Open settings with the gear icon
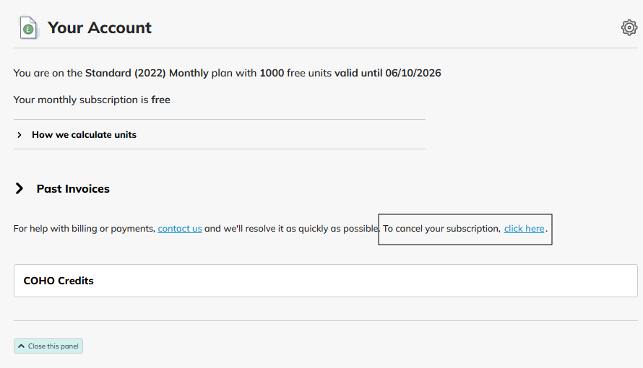643x368 pixels. [x=629, y=27]
